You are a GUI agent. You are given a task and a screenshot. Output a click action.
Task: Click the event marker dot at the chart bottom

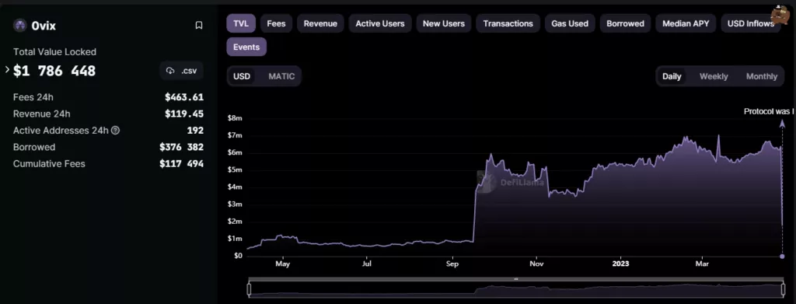782,257
